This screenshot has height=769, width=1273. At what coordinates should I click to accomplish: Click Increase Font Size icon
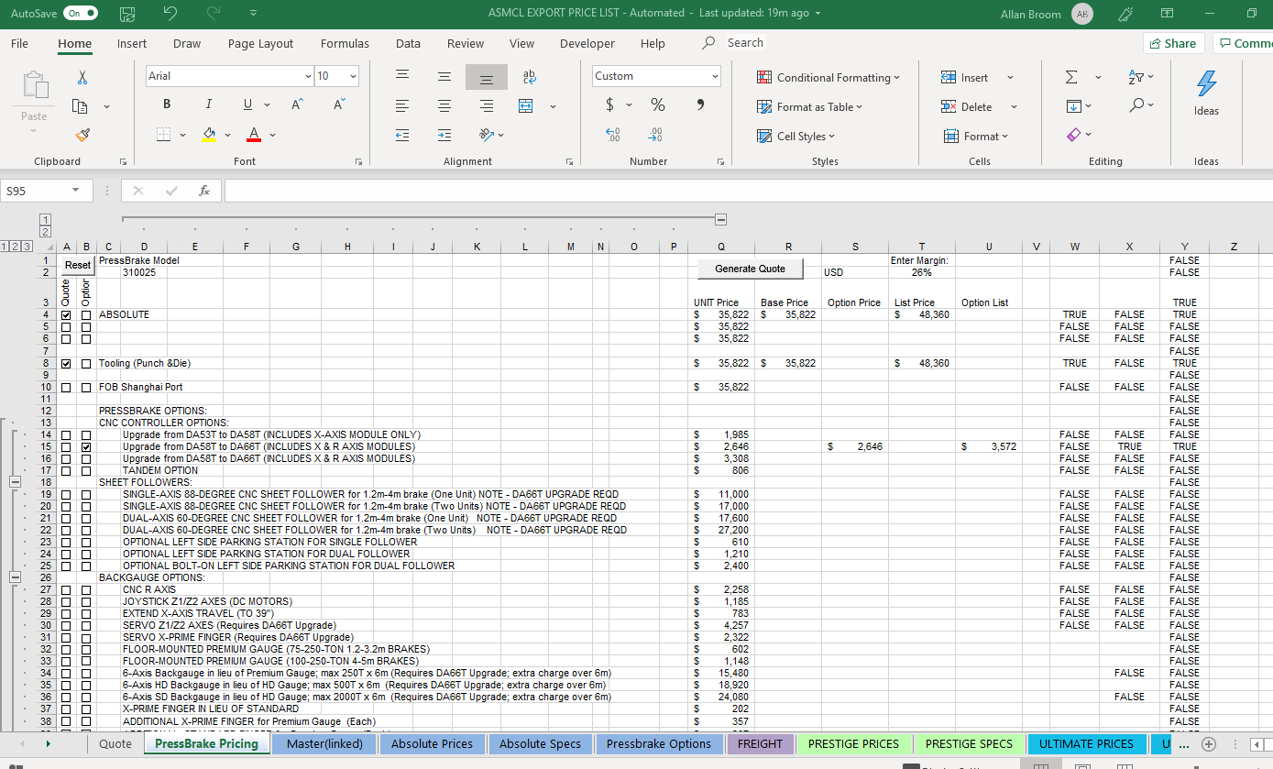(297, 104)
